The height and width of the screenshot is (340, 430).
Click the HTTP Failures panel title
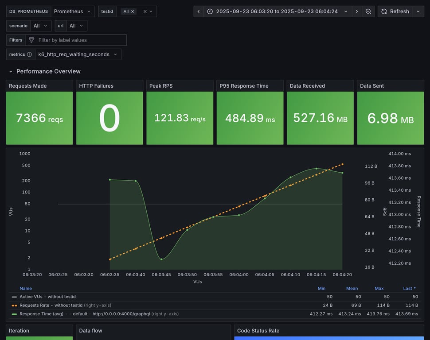(96, 86)
